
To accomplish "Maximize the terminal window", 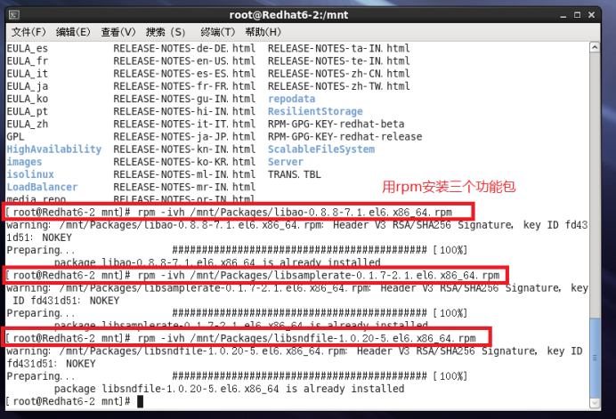I will pos(577,15).
